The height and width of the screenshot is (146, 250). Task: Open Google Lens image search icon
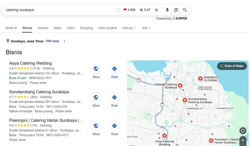[176, 10]
